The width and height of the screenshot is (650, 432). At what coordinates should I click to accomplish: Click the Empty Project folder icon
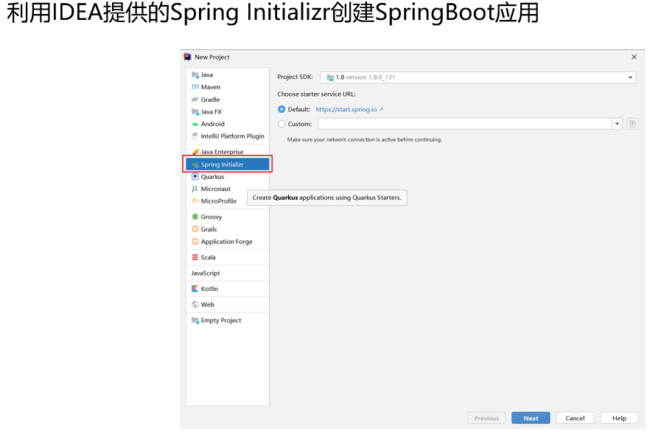(x=195, y=320)
